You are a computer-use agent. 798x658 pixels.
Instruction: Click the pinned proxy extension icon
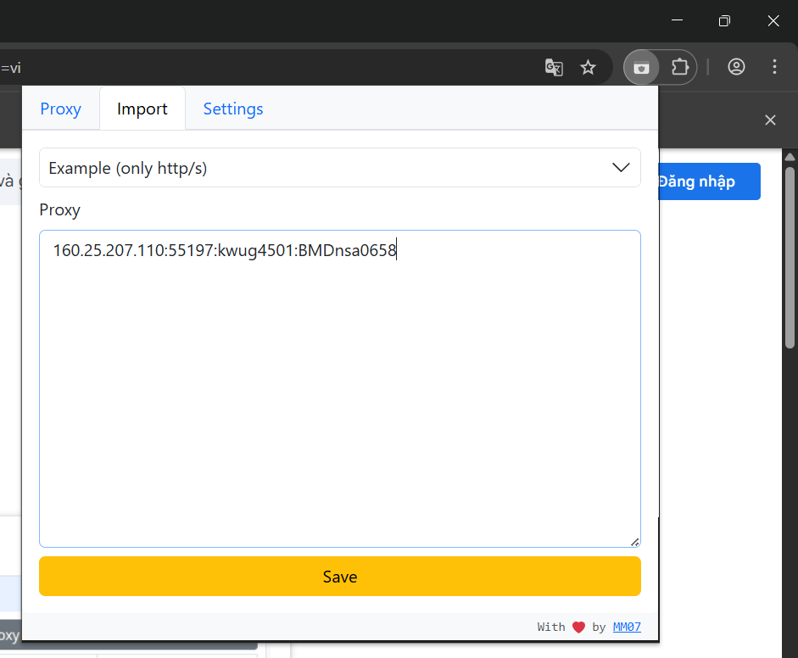[x=641, y=66]
